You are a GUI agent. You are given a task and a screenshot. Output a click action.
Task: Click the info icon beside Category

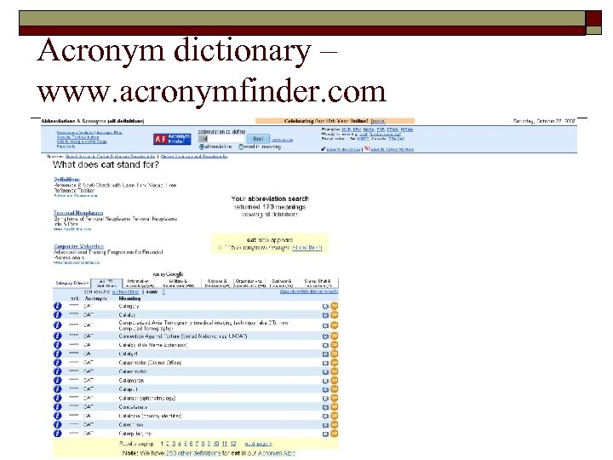tap(58, 307)
